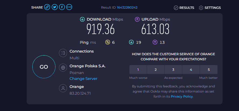Viewport: 239px width, 111px height.
Task: Click the upload arrow icon
Action: [137, 19]
